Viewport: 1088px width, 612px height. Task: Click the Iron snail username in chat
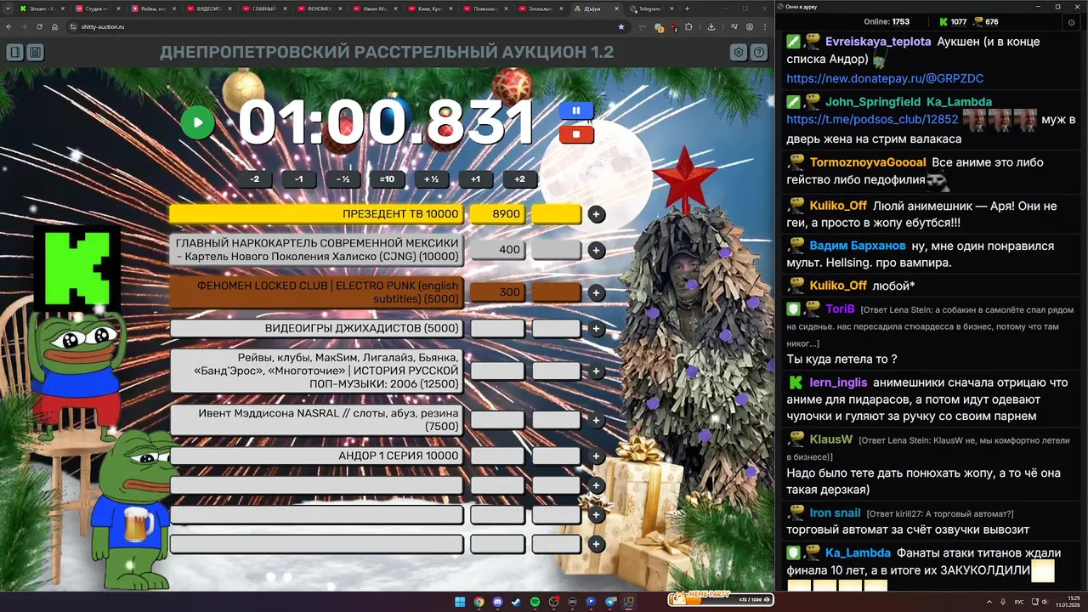[835, 513]
